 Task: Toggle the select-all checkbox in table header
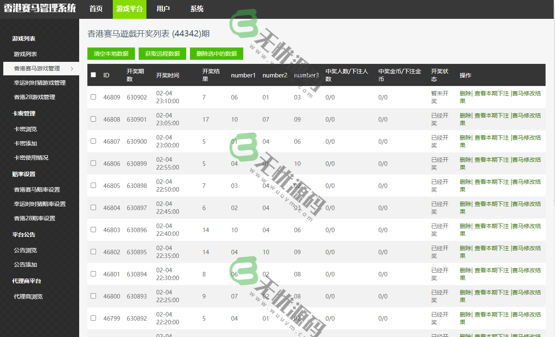point(93,75)
